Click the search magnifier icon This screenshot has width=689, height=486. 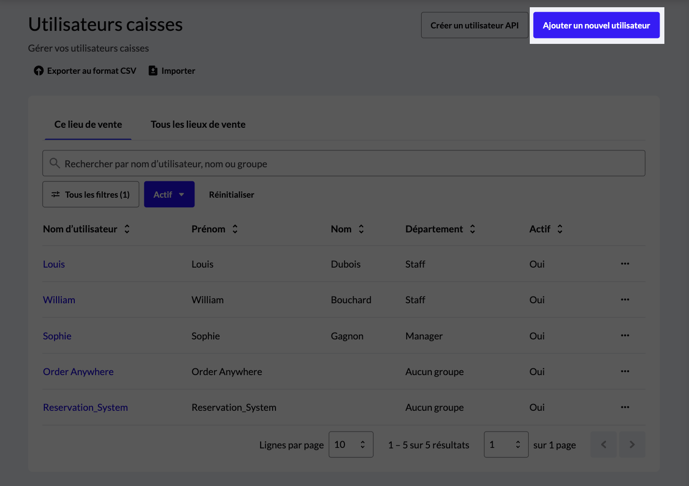(55, 163)
